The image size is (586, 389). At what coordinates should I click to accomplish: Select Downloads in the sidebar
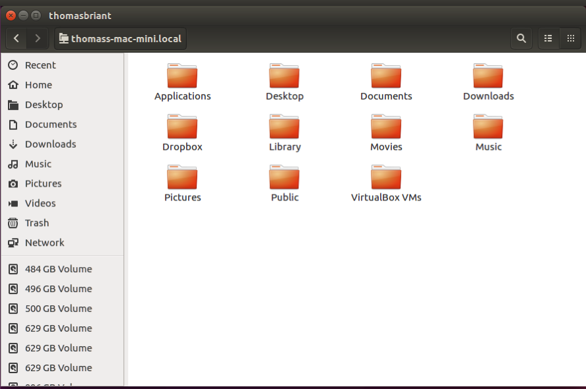tap(63, 144)
